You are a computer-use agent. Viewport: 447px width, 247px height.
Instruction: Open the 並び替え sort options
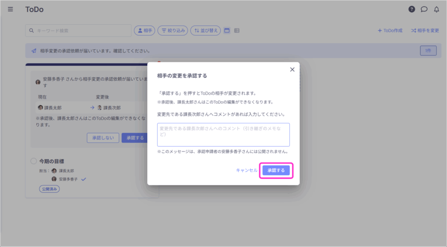(x=205, y=31)
